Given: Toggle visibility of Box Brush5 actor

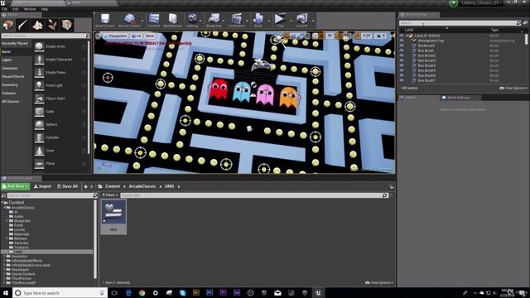Looking at the screenshot, I should [x=402, y=70].
